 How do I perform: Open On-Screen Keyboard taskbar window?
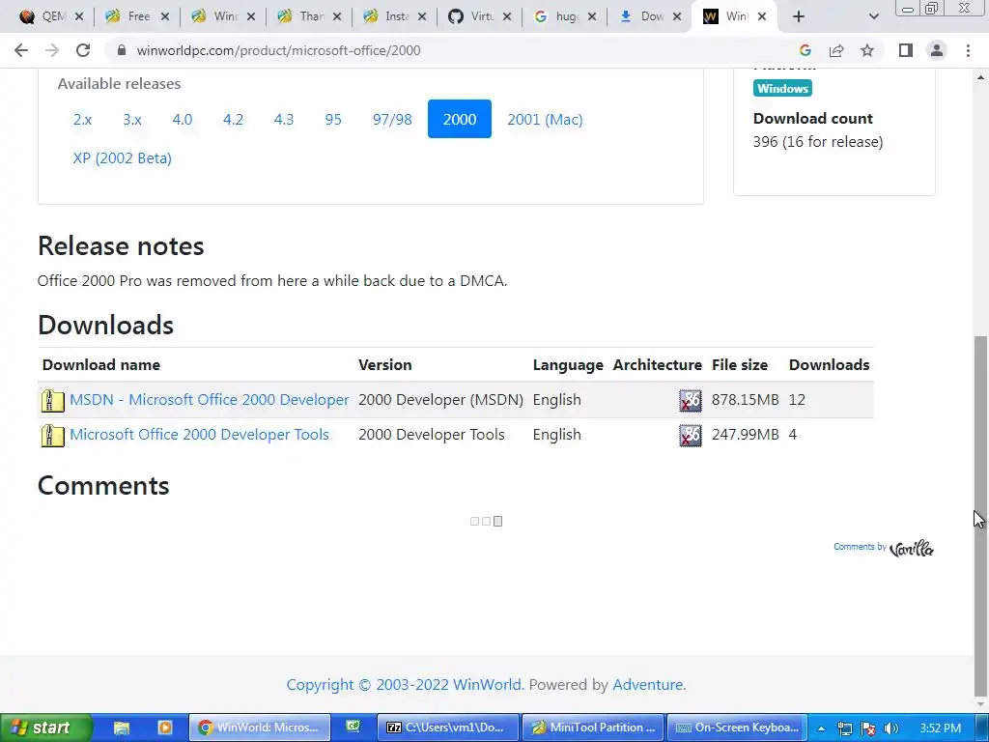click(737, 728)
